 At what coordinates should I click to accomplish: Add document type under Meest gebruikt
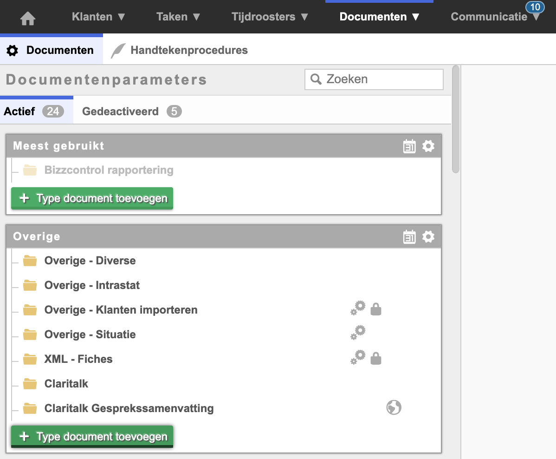click(x=92, y=198)
